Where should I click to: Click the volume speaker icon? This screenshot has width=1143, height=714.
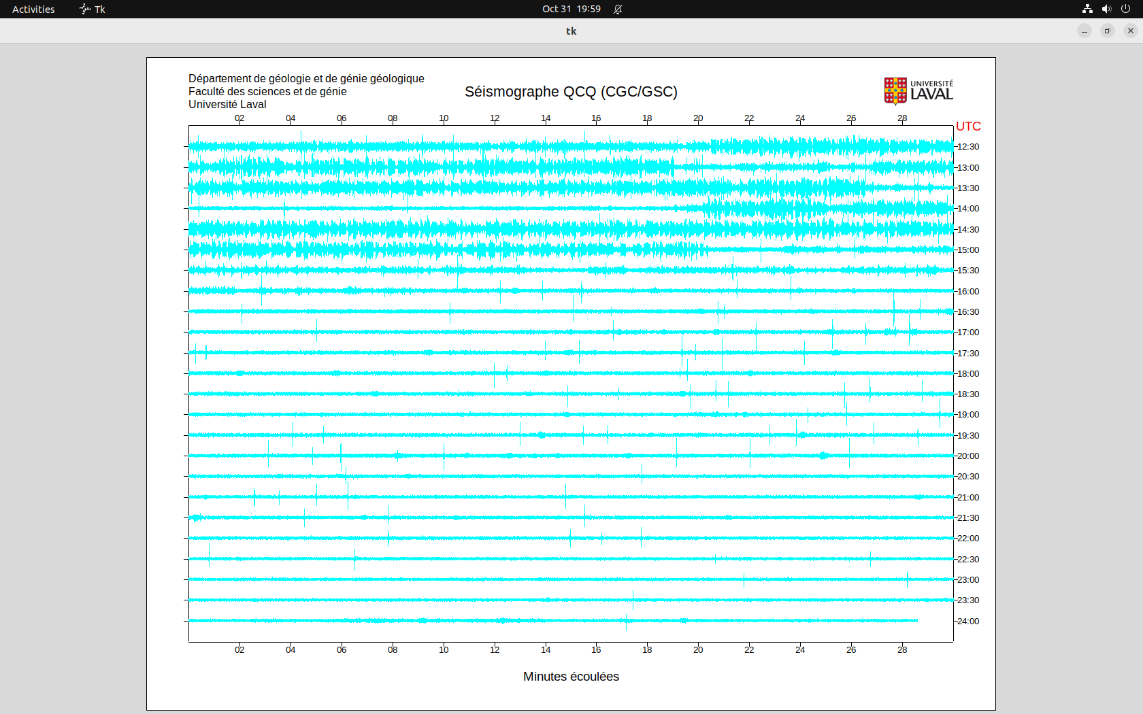pos(1106,9)
